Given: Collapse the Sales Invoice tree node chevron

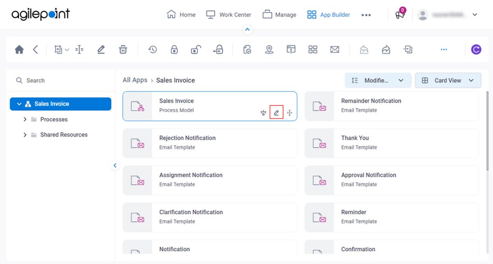Looking at the screenshot, I should click(x=19, y=104).
